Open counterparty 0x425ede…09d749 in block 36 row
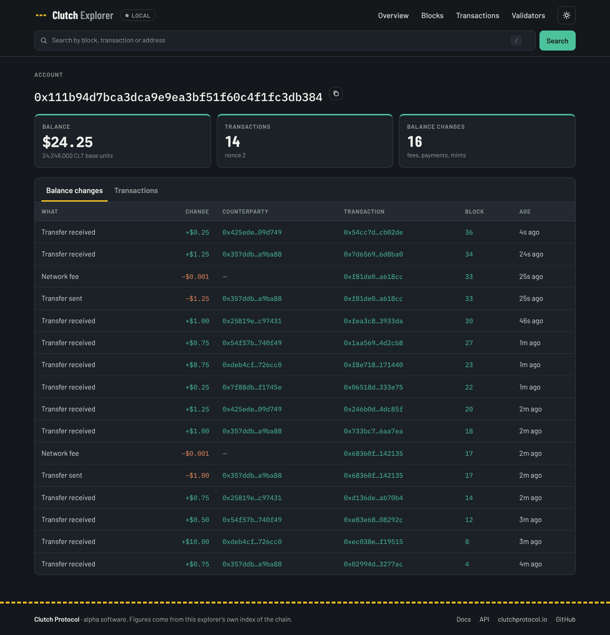Viewport: 610px width, 635px height. (x=252, y=232)
